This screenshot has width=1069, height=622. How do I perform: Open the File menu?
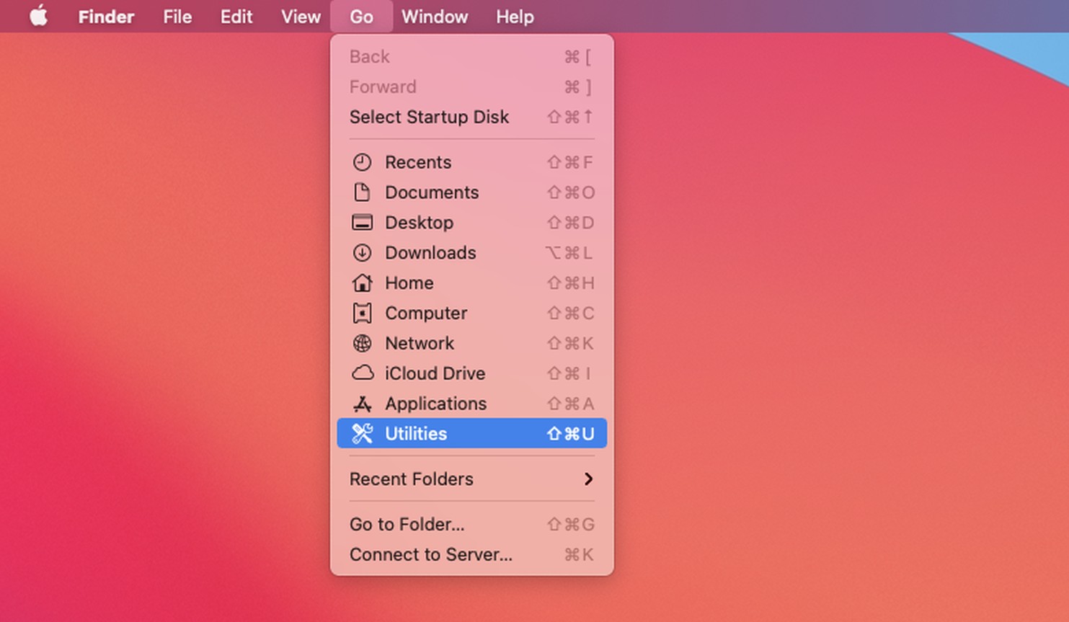pos(177,16)
